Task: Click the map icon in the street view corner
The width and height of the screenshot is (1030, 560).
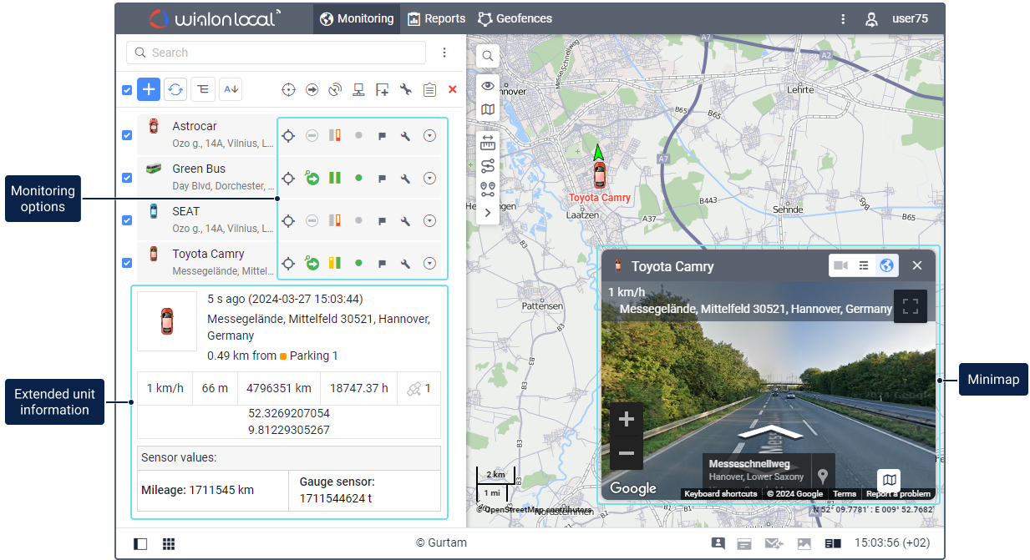Action: click(890, 480)
